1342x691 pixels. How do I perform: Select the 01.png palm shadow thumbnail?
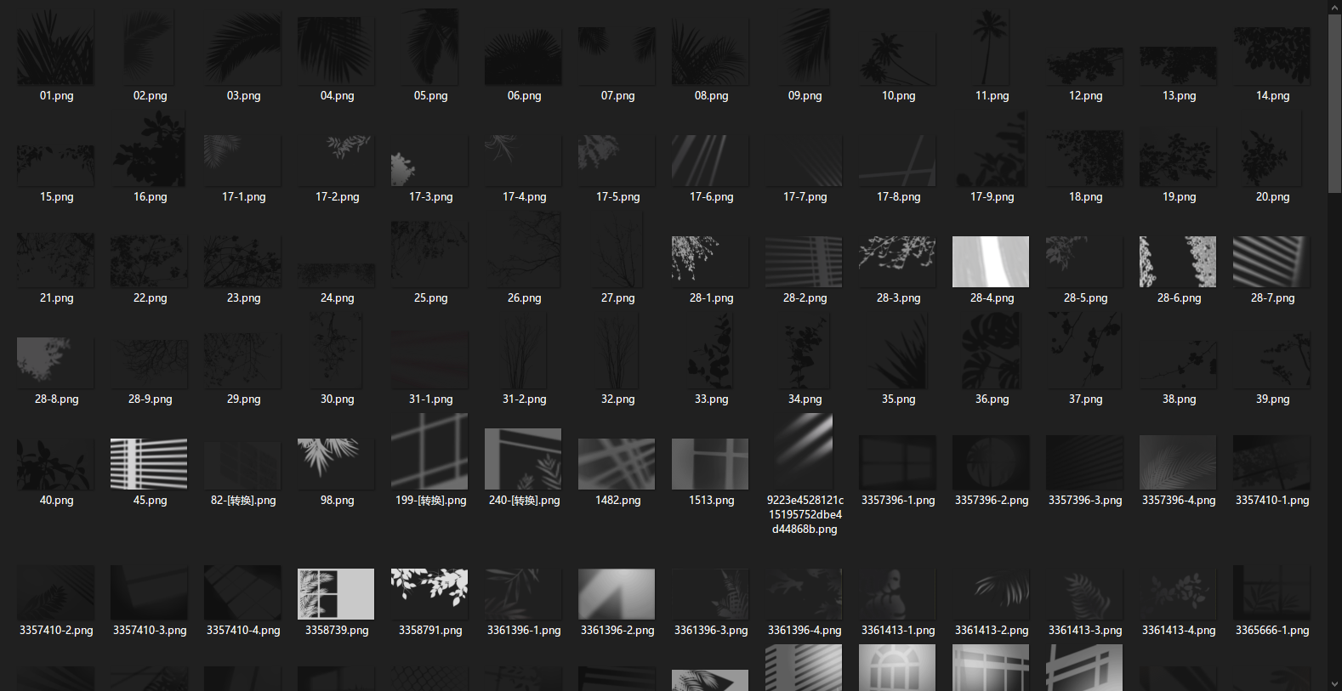tap(56, 48)
